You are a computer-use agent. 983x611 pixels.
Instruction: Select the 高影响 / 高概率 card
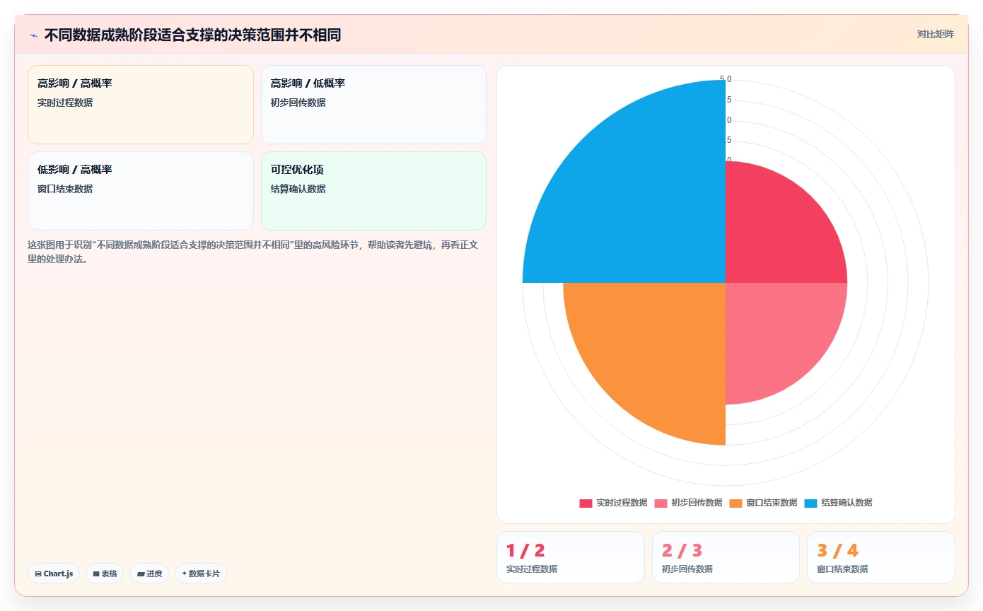(x=141, y=105)
